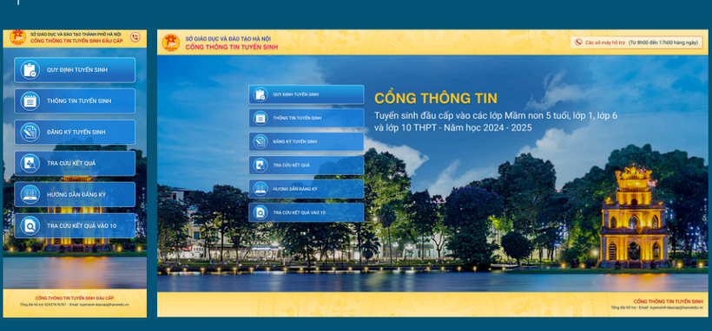
Task: Click the magnifier icon on mobile Tra cứu kết quả vào 10
Action: click(x=30, y=225)
